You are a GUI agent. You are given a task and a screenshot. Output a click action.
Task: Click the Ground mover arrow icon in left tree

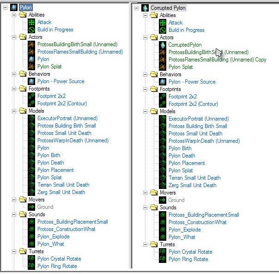point(31,207)
